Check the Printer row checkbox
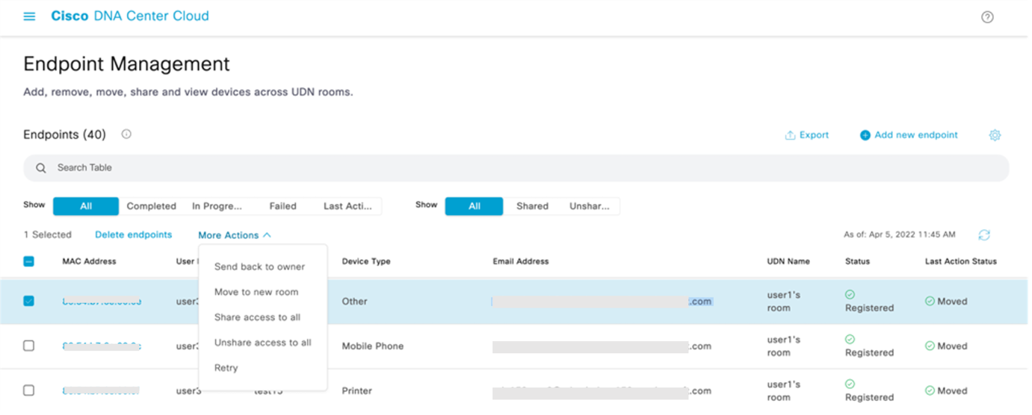This screenshot has height=415, width=1032. point(29,390)
